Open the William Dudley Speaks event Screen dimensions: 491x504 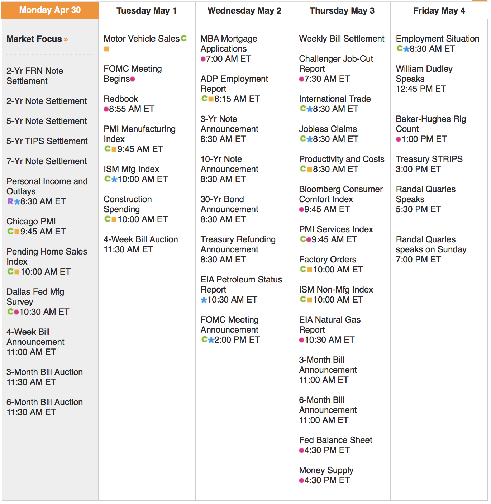coord(424,73)
